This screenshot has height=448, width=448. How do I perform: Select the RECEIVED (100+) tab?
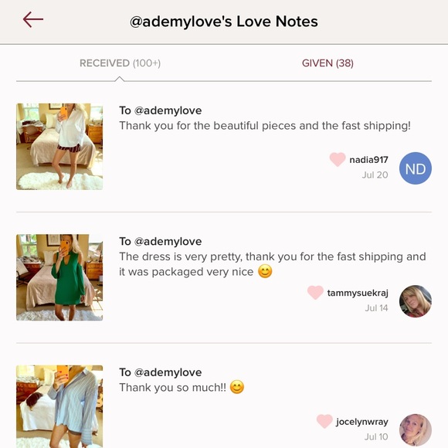coord(120,63)
